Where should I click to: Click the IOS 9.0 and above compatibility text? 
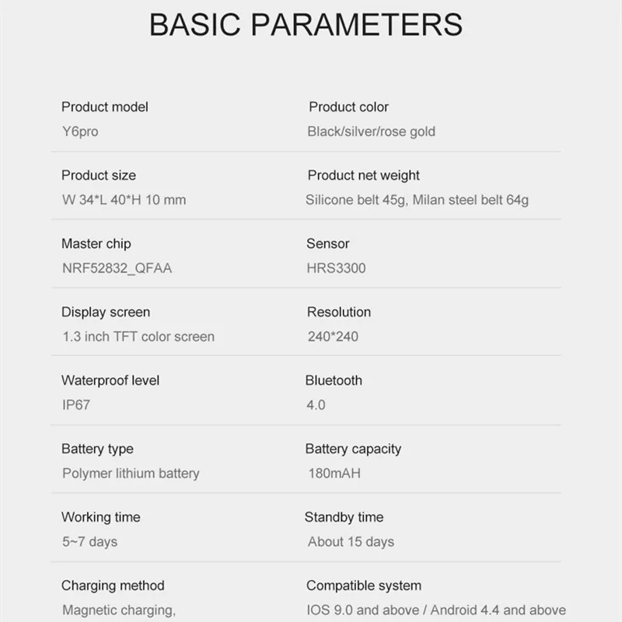(362, 610)
